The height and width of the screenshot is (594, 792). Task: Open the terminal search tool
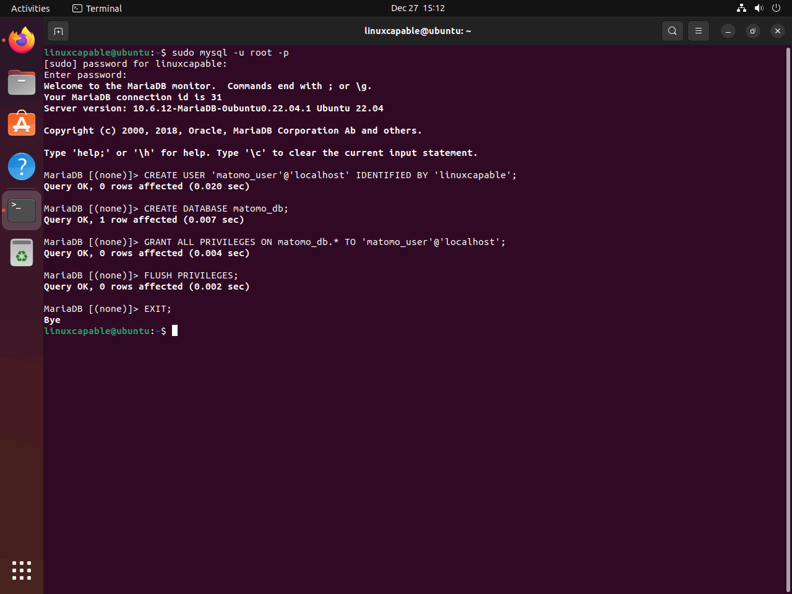tap(673, 31)
